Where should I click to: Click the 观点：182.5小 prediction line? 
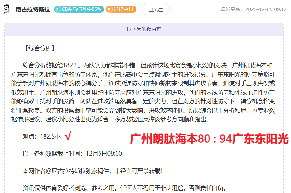42,137
